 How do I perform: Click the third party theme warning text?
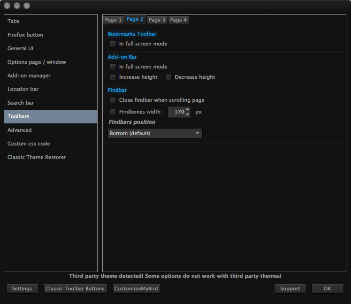pos(175,276)
